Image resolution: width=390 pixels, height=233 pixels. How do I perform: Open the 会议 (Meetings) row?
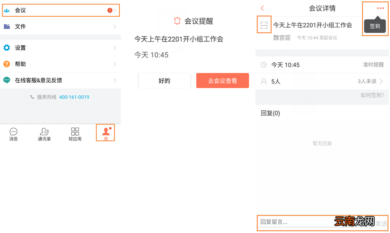pos(61,10)
